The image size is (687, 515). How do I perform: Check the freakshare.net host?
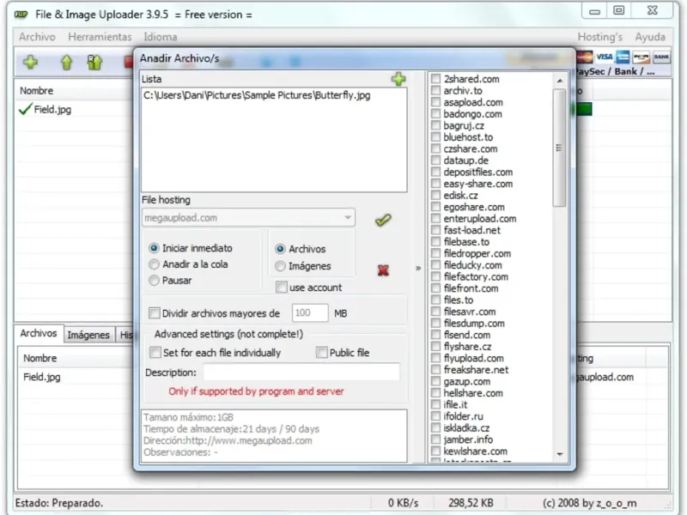coord(435,370)
